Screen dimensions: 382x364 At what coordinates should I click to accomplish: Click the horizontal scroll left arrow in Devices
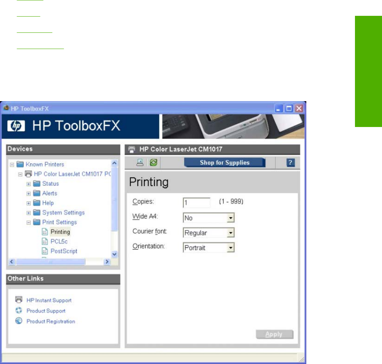12,262
